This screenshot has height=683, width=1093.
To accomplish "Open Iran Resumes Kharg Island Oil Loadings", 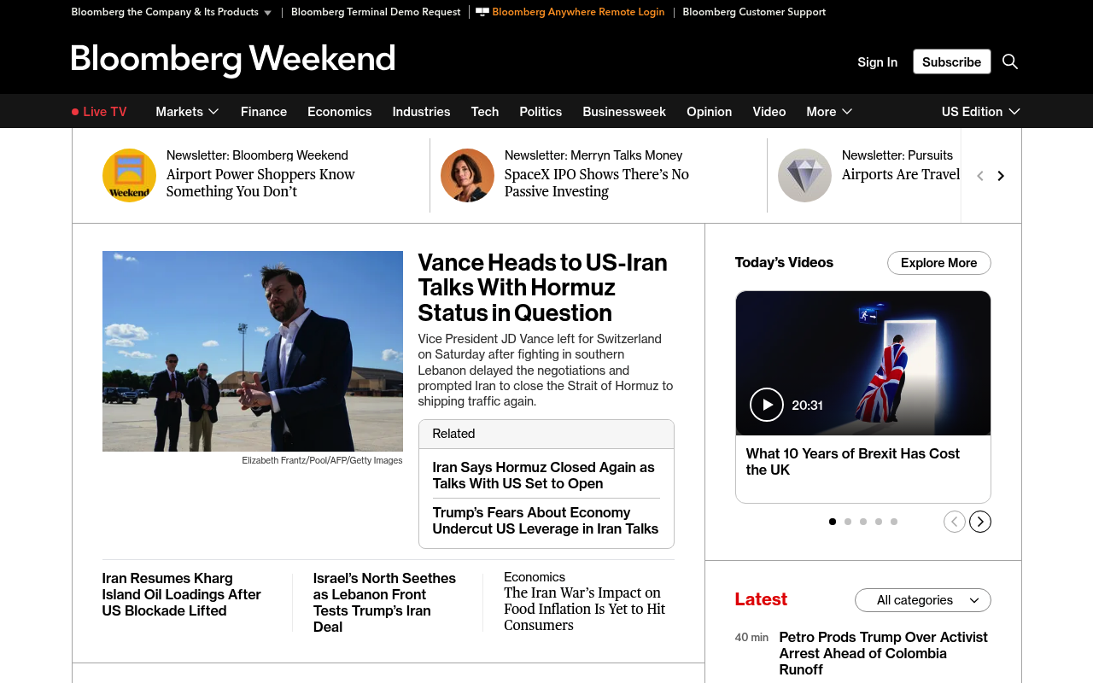I will 182,594.
